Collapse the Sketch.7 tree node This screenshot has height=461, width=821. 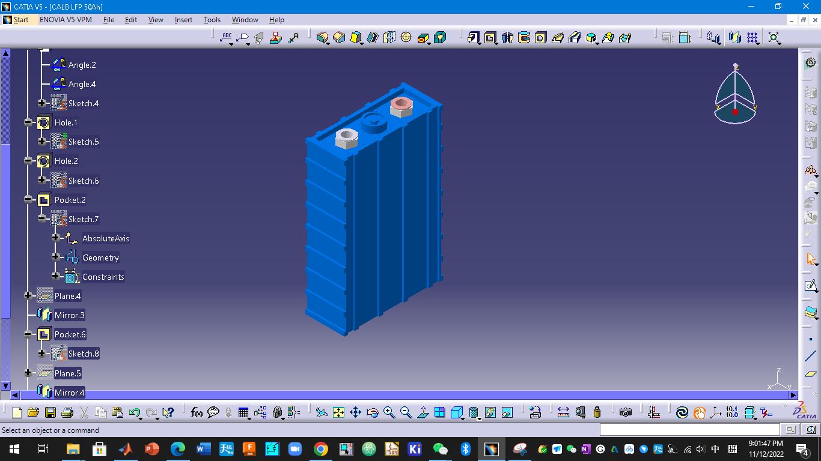click(42, 218)
